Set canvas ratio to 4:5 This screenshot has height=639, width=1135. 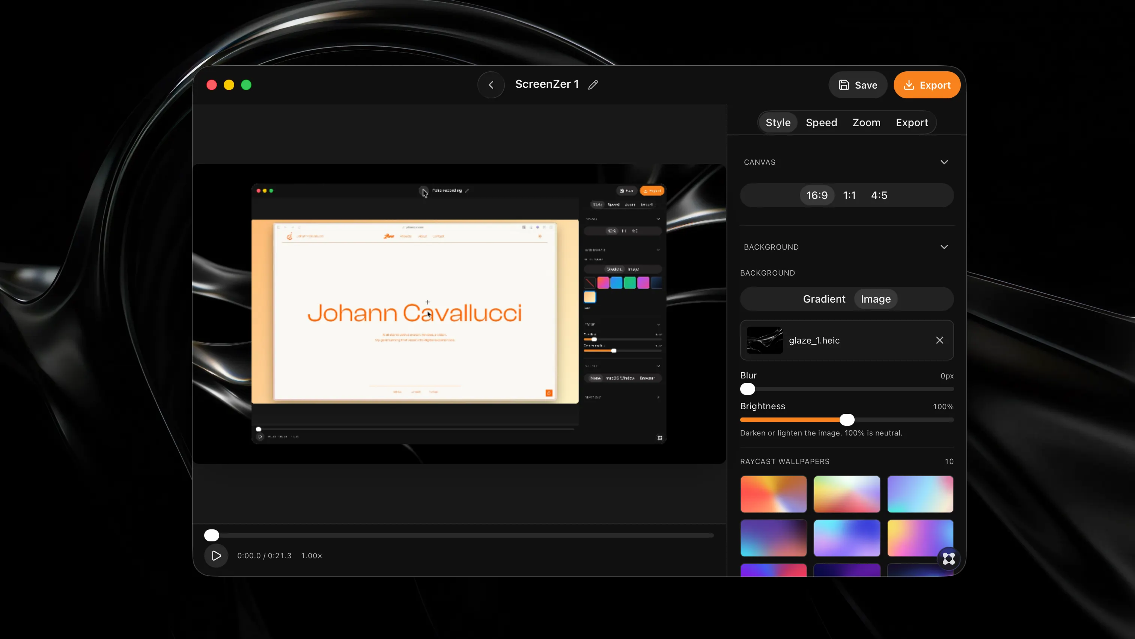click(x=879, y=195)
